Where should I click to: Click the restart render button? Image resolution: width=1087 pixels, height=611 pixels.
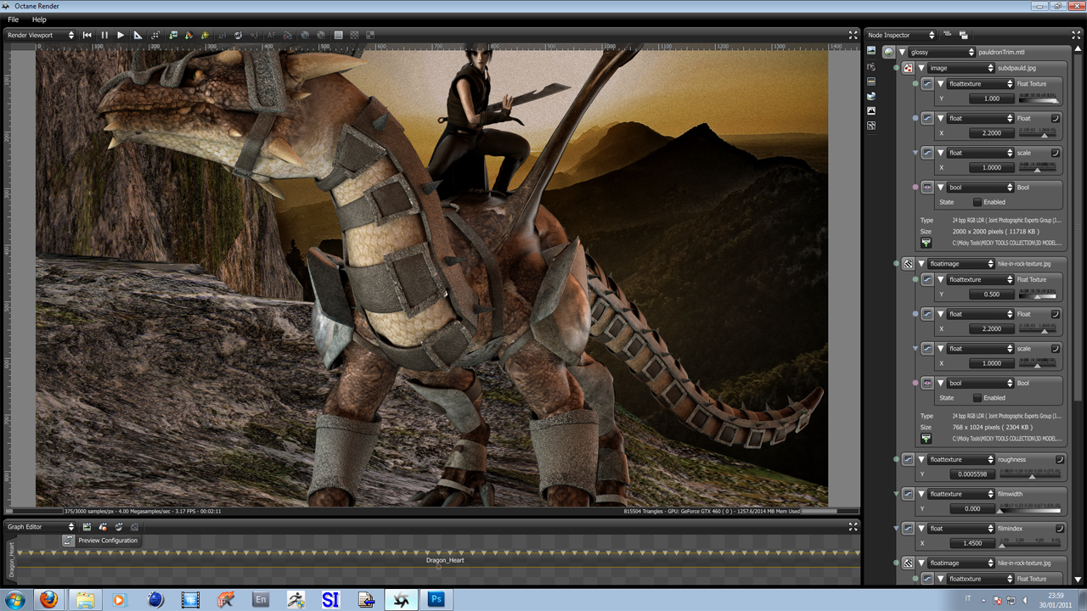pos(87,35)
